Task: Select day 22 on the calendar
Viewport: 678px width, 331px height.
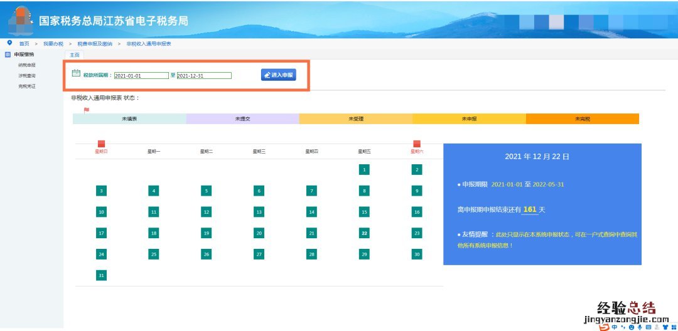Action: (364, 233)
